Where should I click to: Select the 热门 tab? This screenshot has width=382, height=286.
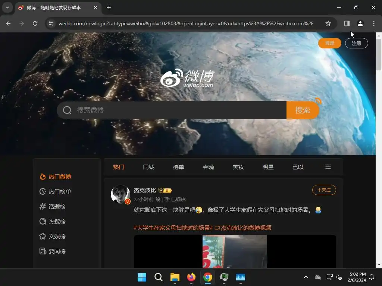click(x=119, y=167)
